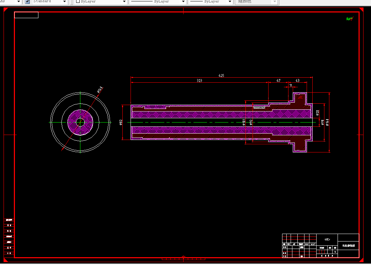Image resolution: width=371 pixels, height=265 pixels.
Task: Select the ø20 diameter dimension
Action: tap(318, 113)
